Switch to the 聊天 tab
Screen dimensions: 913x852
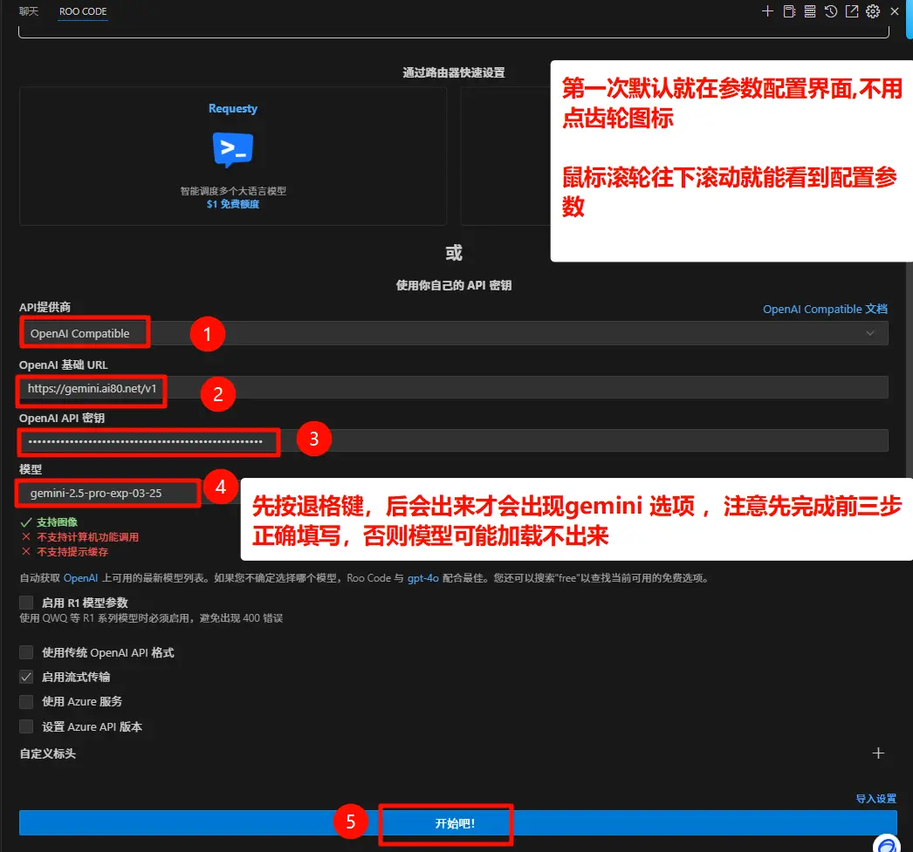29,11
